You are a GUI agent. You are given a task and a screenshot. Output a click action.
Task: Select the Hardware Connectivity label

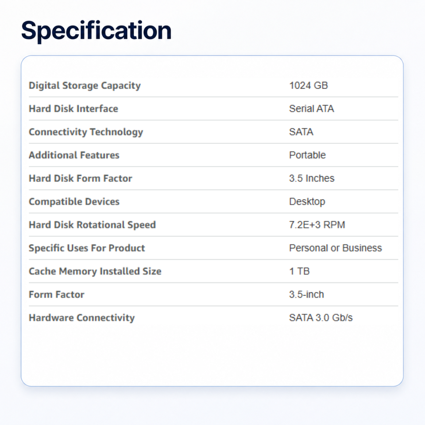[x=81, y=318]
